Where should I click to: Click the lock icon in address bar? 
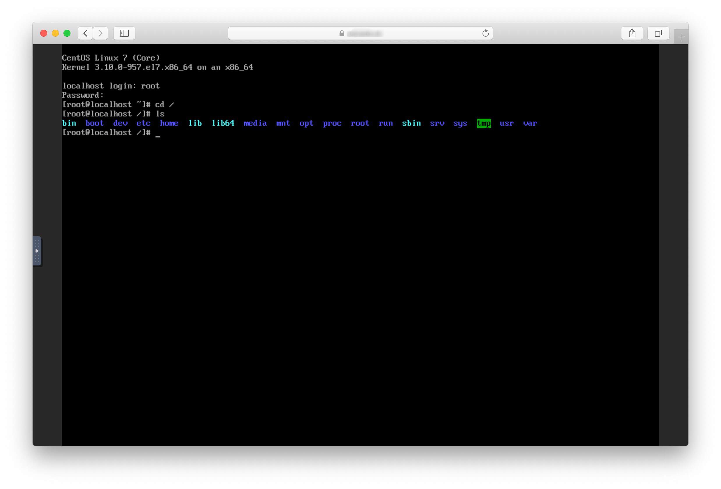[342, 33]
